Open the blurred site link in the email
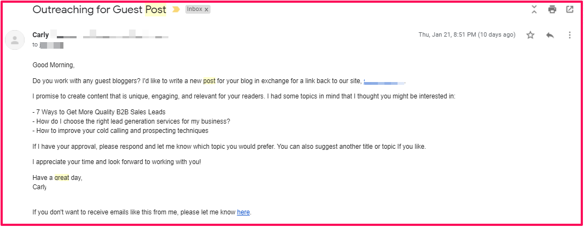The image size is (584, 227). point(384,82)
